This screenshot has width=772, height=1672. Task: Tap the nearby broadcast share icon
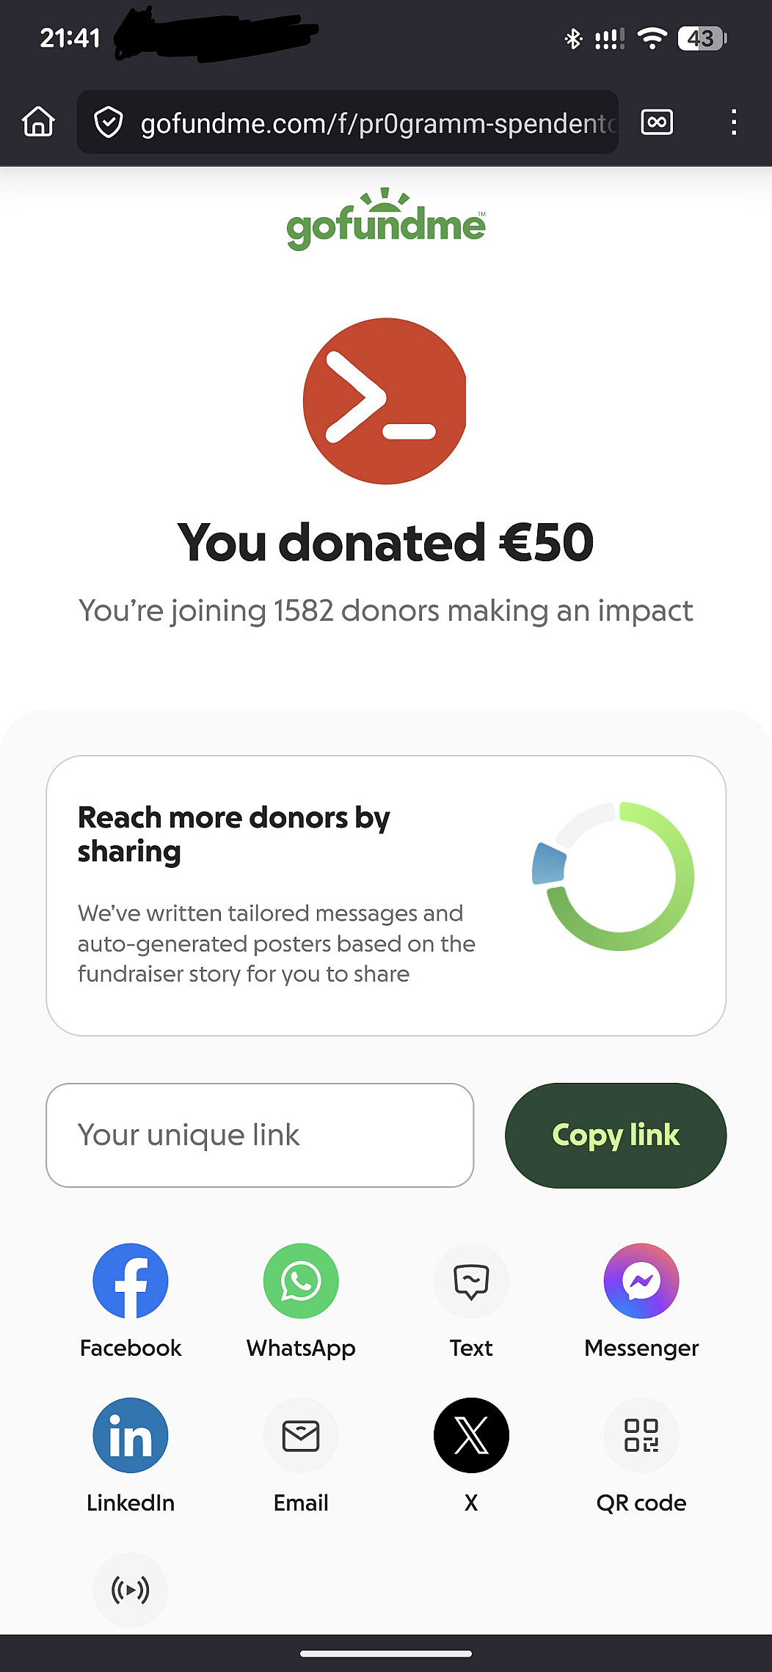tap(131, 1589)
